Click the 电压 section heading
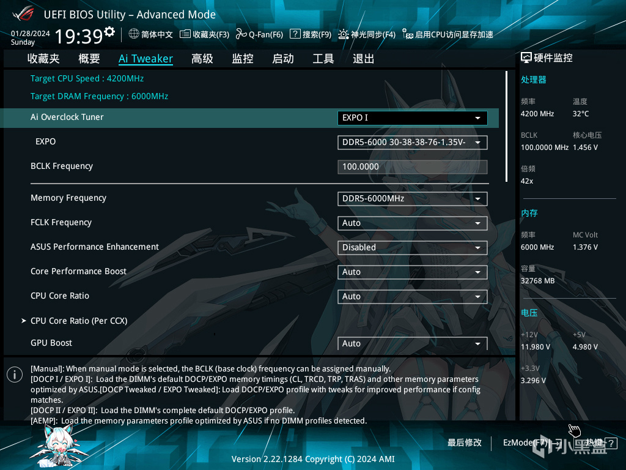The width and height of the screenshot is (626, 470). click(x=529, y=313)
